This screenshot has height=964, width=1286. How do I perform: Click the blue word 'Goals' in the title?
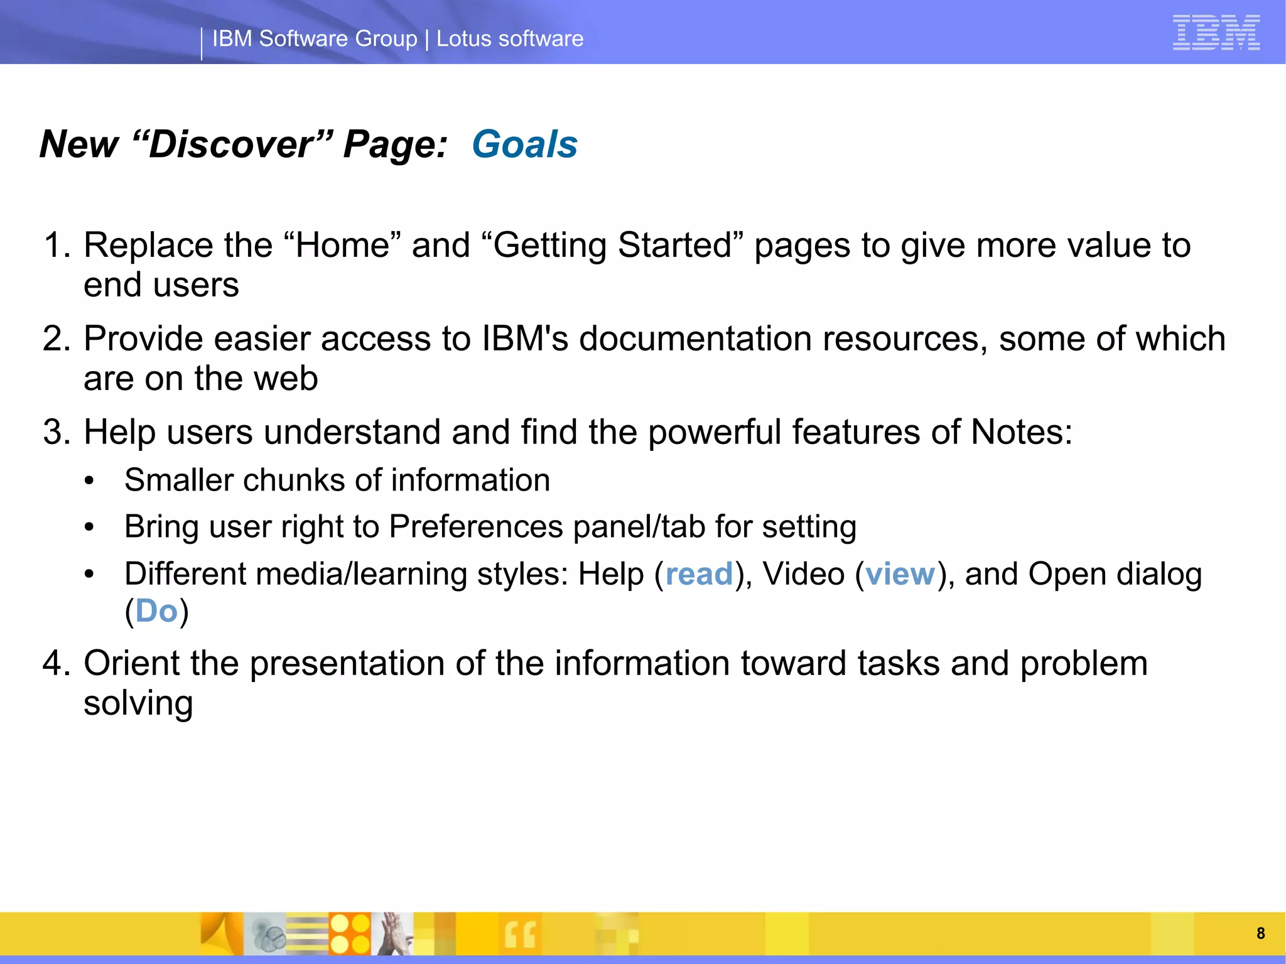pos(524,144)
